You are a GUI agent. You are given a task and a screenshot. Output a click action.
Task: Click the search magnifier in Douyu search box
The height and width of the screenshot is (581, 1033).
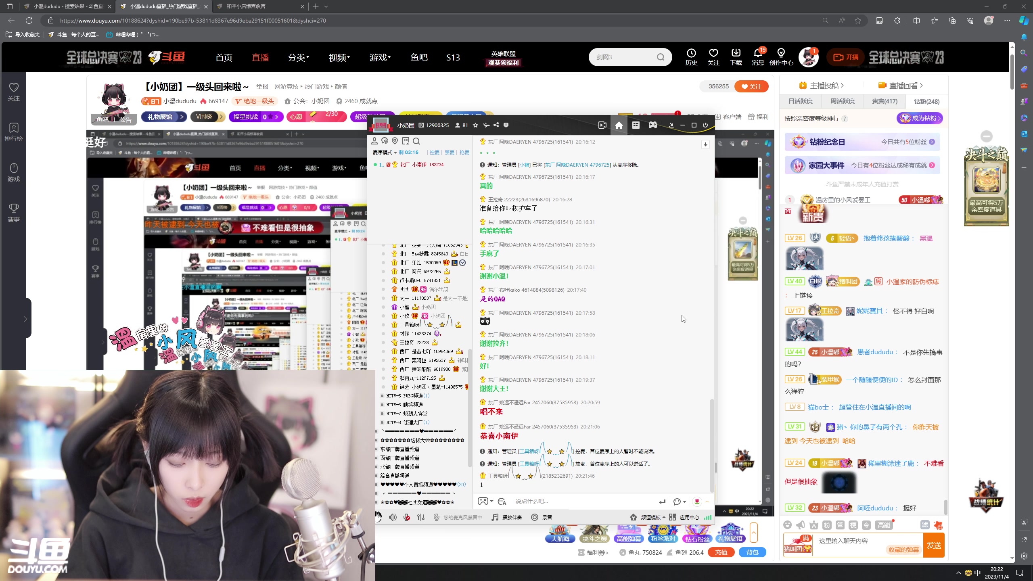coord(661,57)
